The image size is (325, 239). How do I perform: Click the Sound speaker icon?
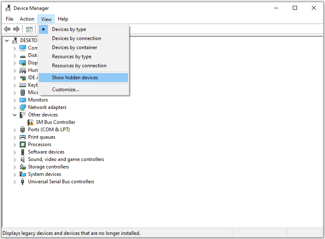pyautogui.click(x=22, y=159)
